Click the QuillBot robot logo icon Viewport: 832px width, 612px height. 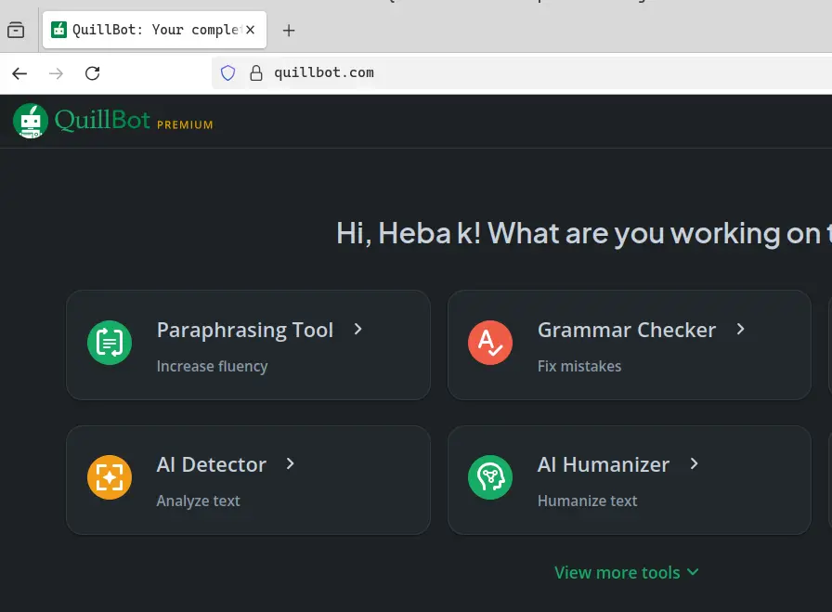coord(31,121)
